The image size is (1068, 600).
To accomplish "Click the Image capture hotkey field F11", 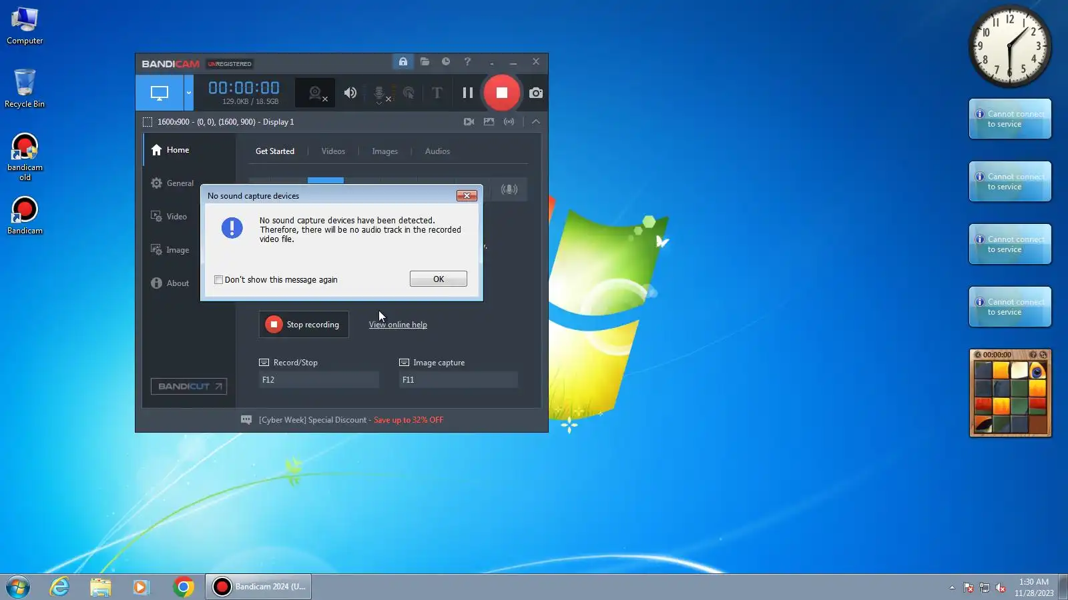I will (459, 380).
